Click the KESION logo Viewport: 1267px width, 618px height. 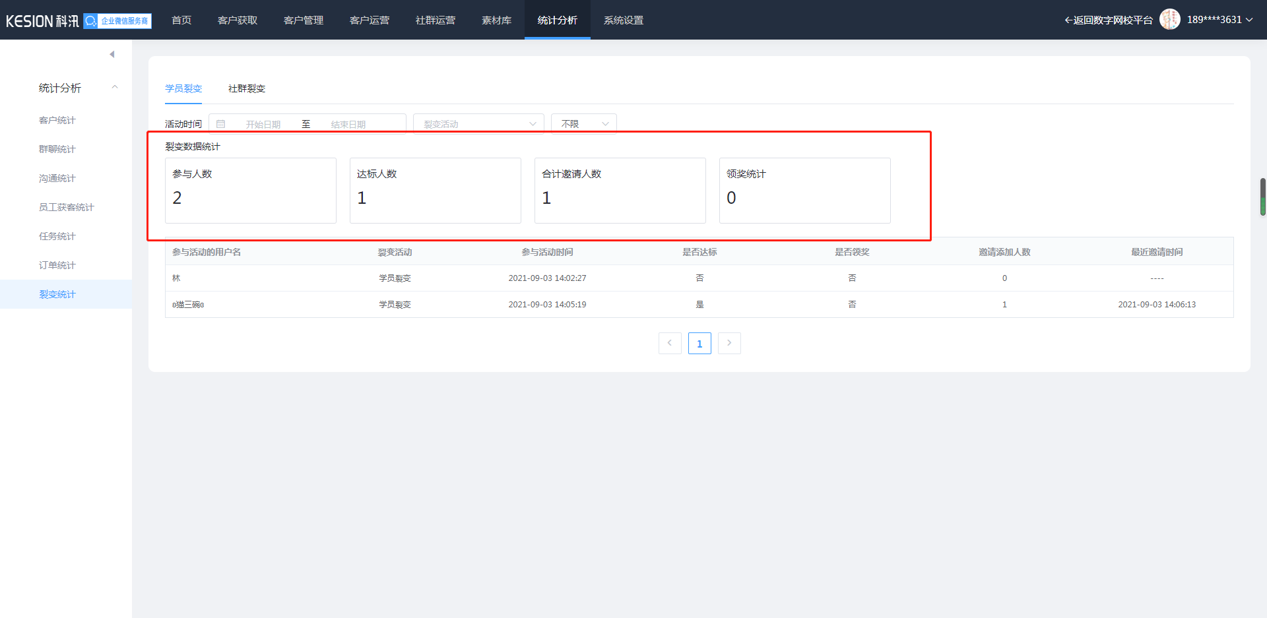pos(42,21)
